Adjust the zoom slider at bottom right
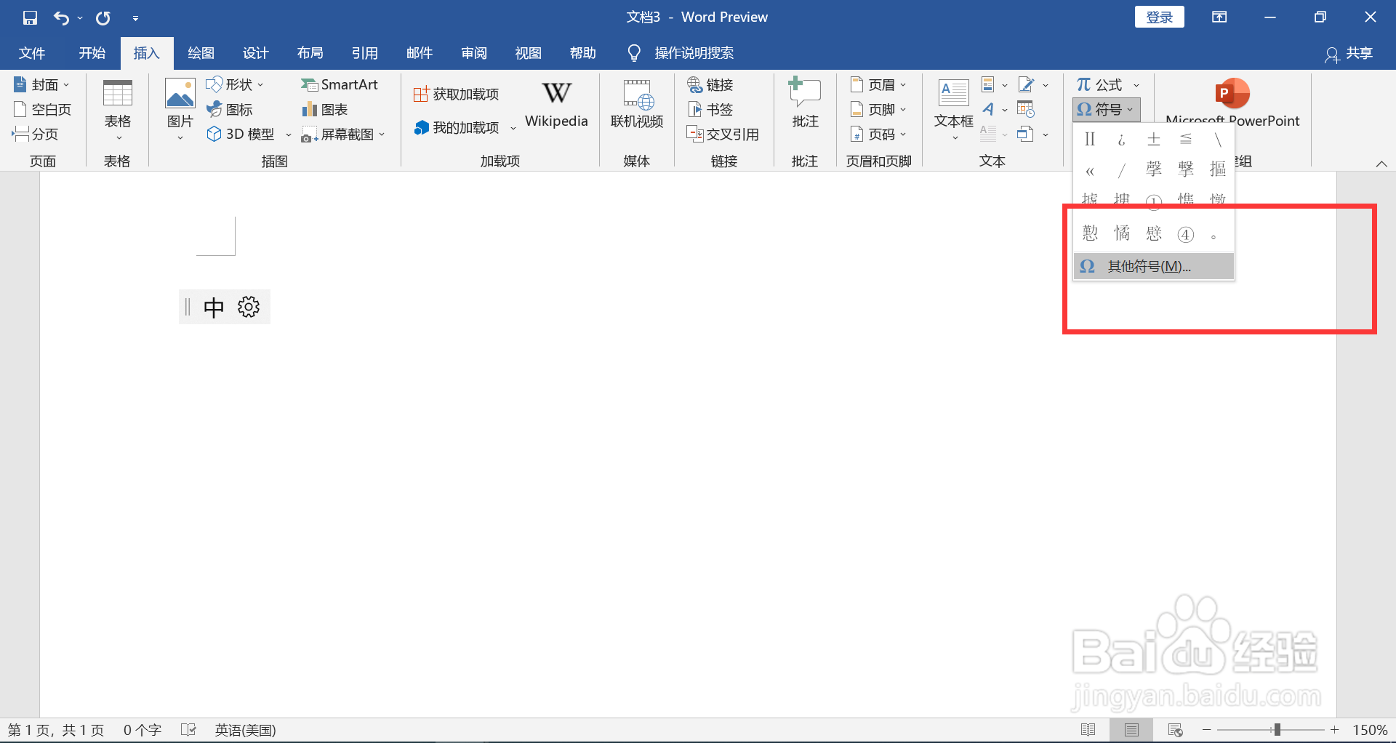Screen dimensions: 1396x743 (1277, 729)
